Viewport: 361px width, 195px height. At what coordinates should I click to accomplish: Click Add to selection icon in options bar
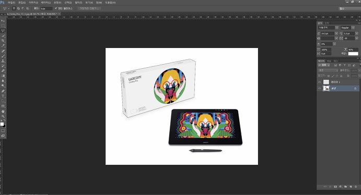18,8
